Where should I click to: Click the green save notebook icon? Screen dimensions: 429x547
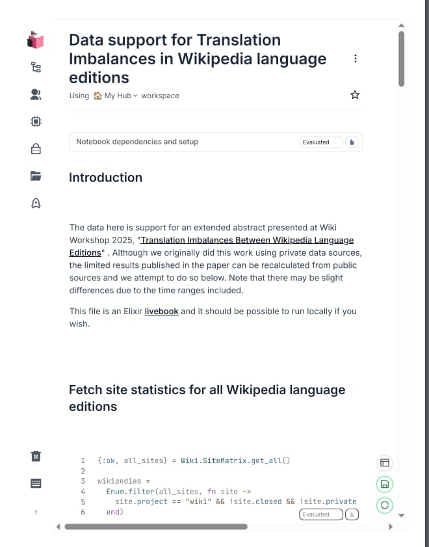tap(385, 484)
